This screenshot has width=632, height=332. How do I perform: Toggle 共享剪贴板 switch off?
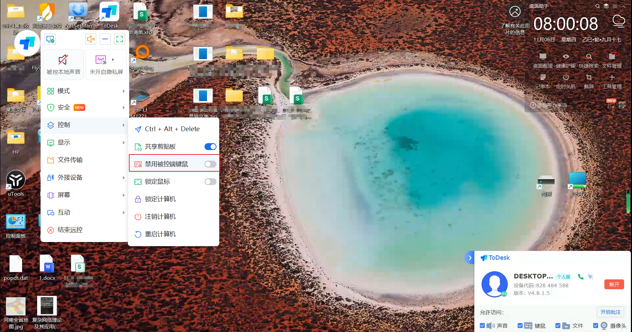tap(210, 147)
